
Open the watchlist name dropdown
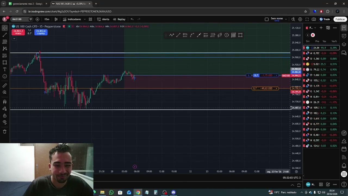pyautogui.click(x=311, y=28)
